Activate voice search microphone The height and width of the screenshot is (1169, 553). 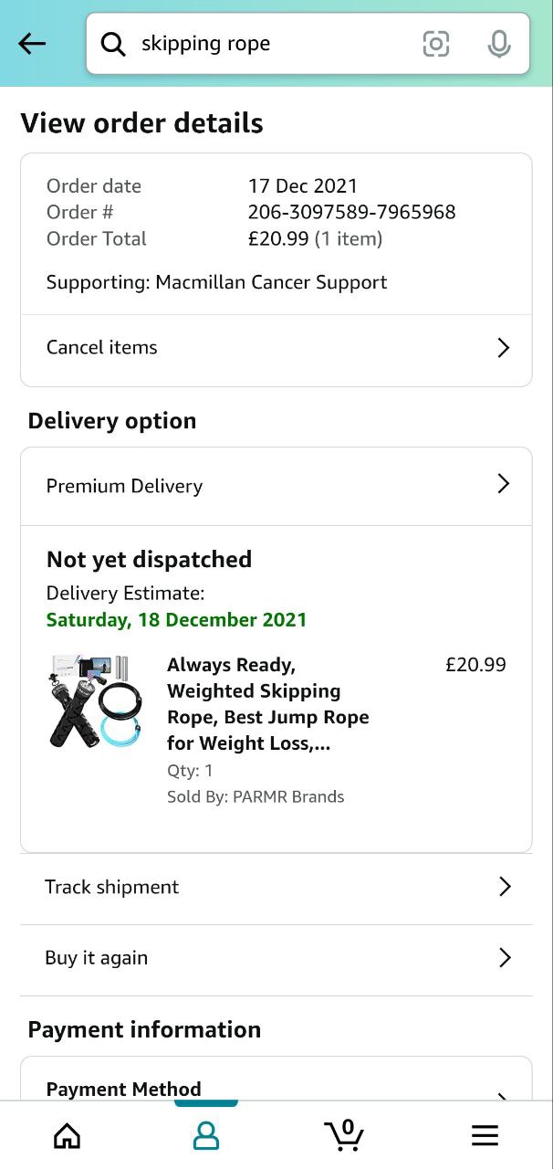coord(498,44)
